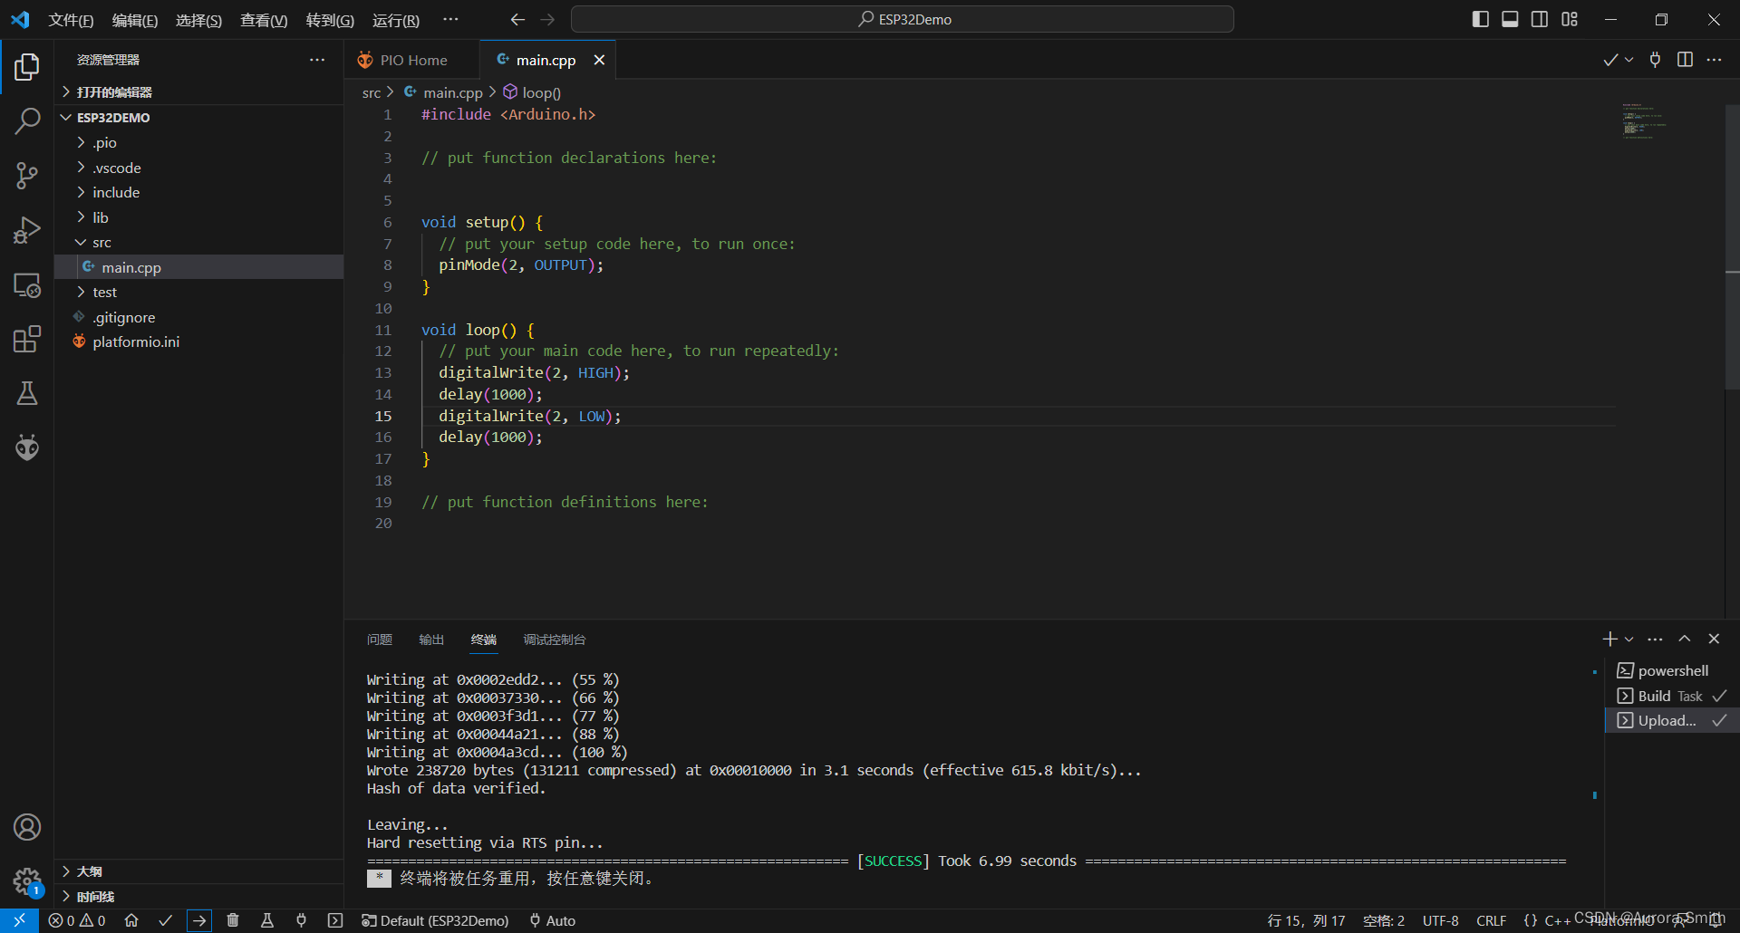Expand the include folder

click(x=198, y=192)
